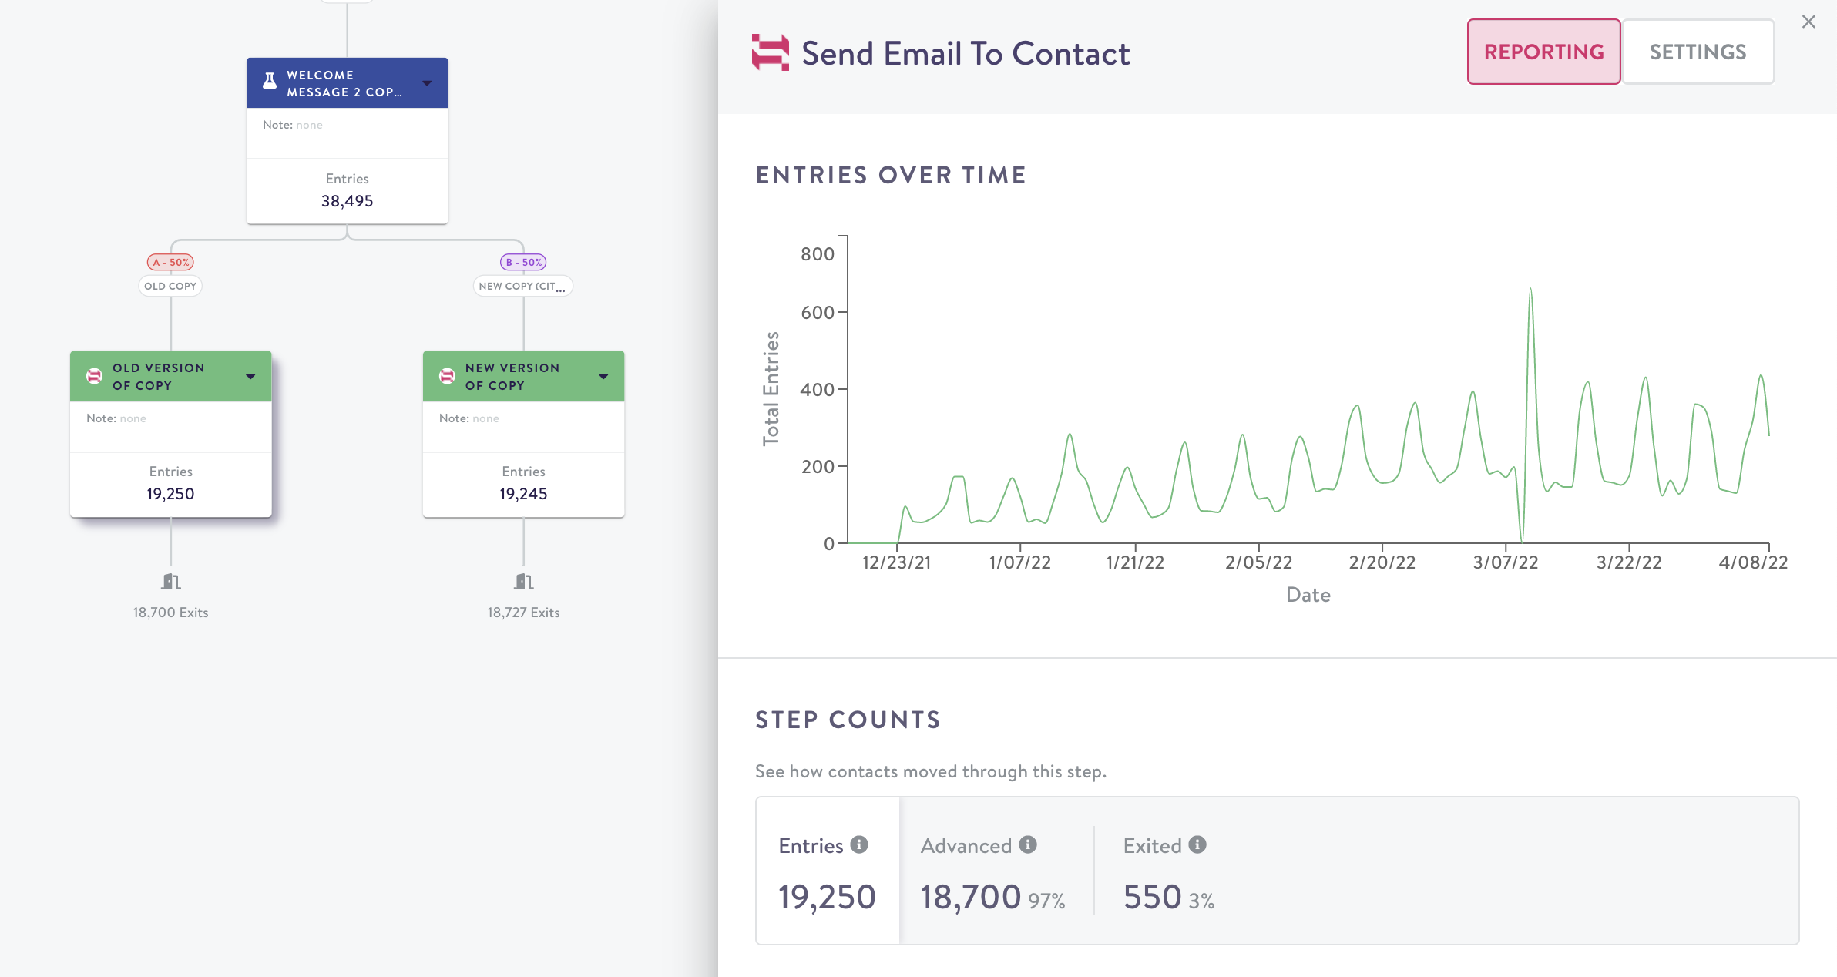Click the exit door icon above 18,700 Exits
The width and height of the screenshot is (1837, 977).
click(171, 581)
